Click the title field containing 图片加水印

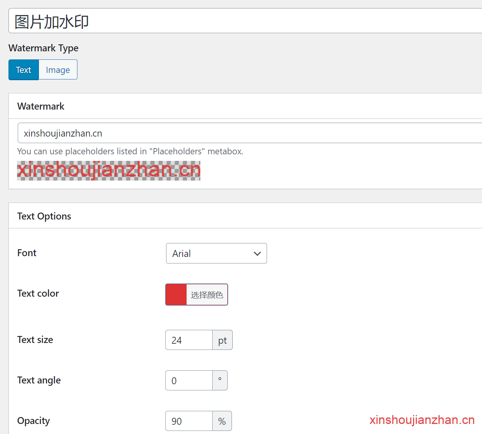tap(245, 21)
